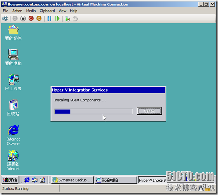Click the 开始 Start button
This screenshot has height=195, width=218.
(x=10, y=180)
